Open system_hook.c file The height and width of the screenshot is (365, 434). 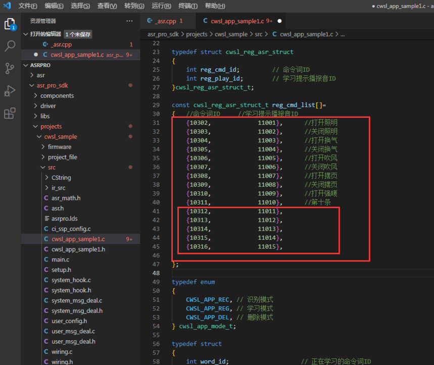pyautogui.click(x=80, y=280)
